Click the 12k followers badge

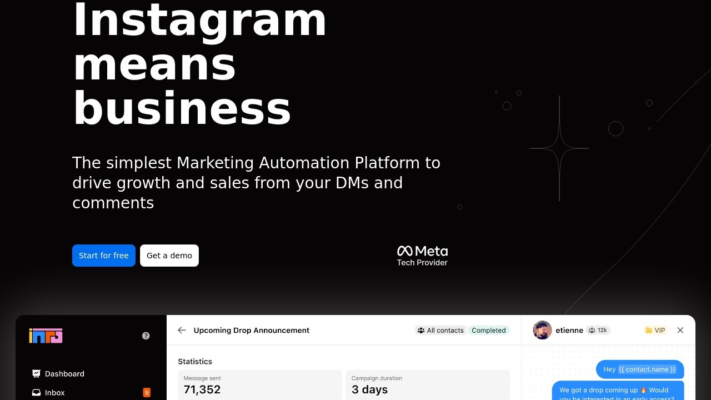coord(598,330)
